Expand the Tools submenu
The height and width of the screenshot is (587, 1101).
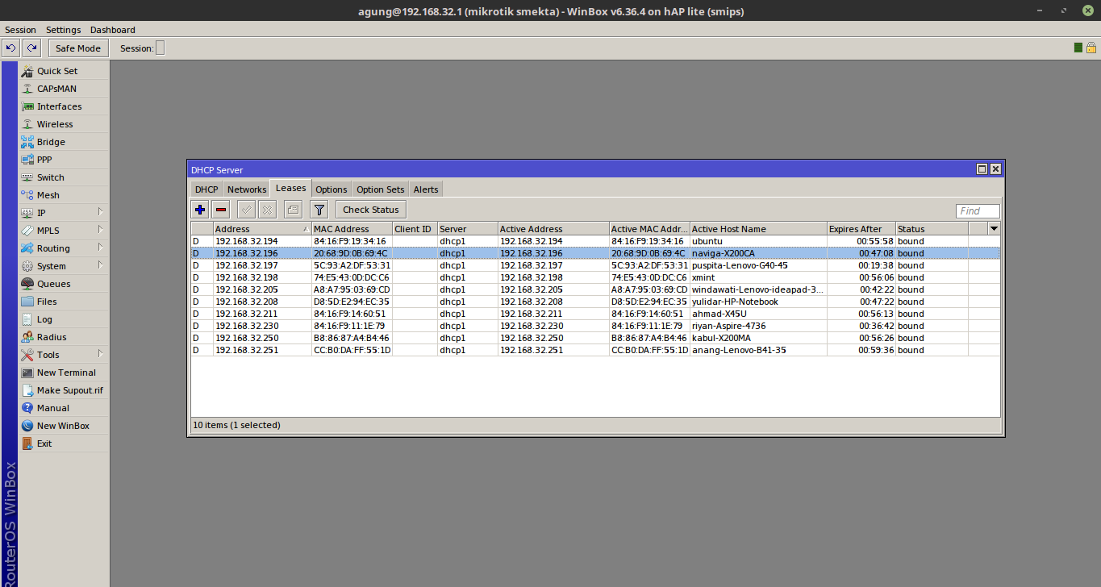click(x=64, y=355)
